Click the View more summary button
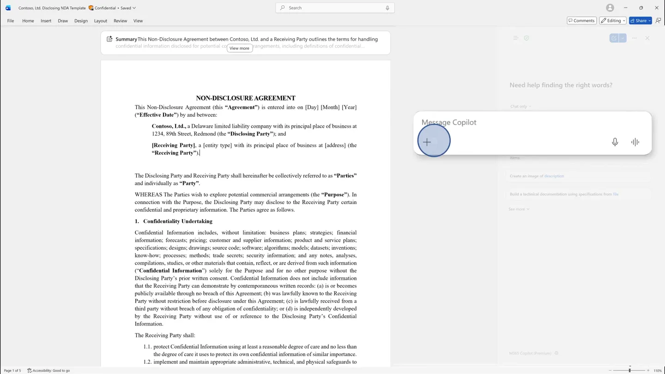The image size is (665, 374). [x=239, y=48]
